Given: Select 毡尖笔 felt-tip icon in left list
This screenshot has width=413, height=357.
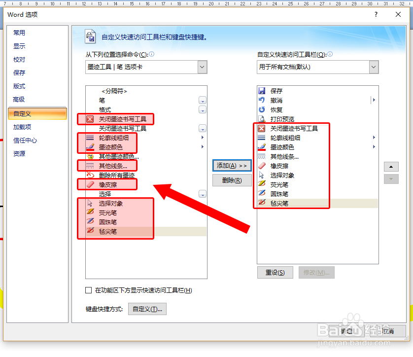Looking at the screenshot, I should [90, 231].
